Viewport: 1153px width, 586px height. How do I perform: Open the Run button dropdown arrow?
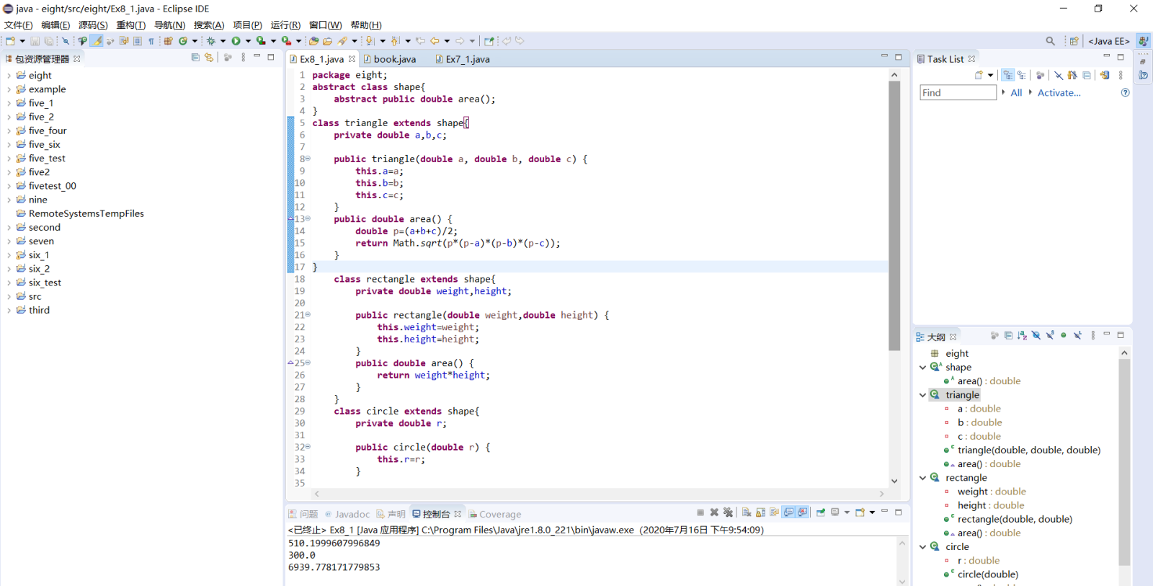click(x=248, y=41)
